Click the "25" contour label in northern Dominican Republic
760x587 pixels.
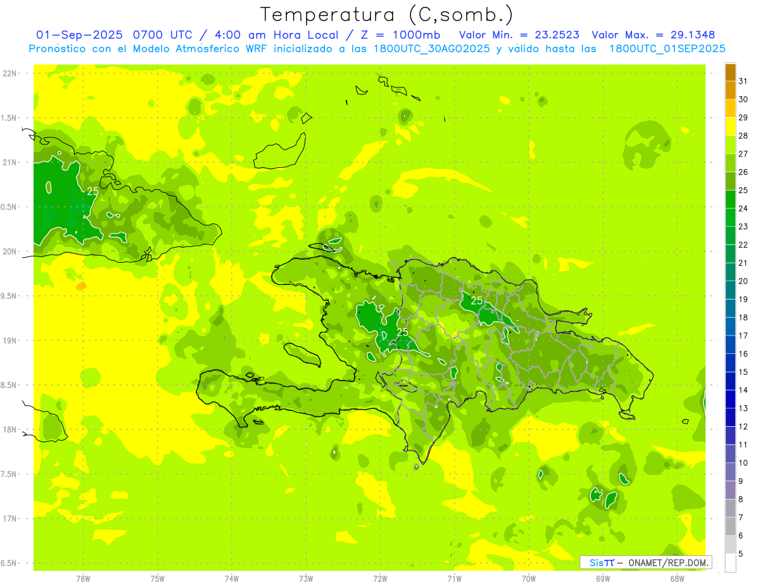pos(477,300)
